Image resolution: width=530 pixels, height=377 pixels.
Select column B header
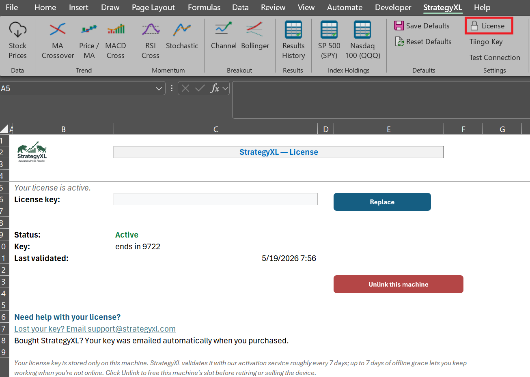click(63, 129)
